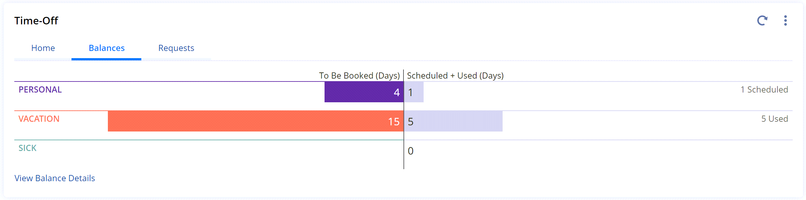Click the 'To Be Booked (Days)' column header

360,75
